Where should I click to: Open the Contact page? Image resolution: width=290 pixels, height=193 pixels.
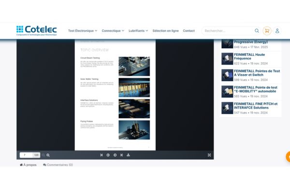[x=188, y=31]
